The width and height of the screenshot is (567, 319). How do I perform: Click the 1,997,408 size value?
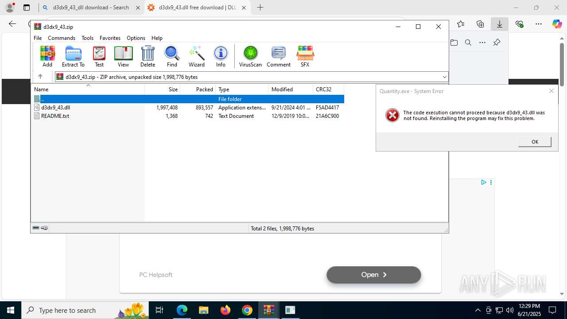tap(167, 107)
